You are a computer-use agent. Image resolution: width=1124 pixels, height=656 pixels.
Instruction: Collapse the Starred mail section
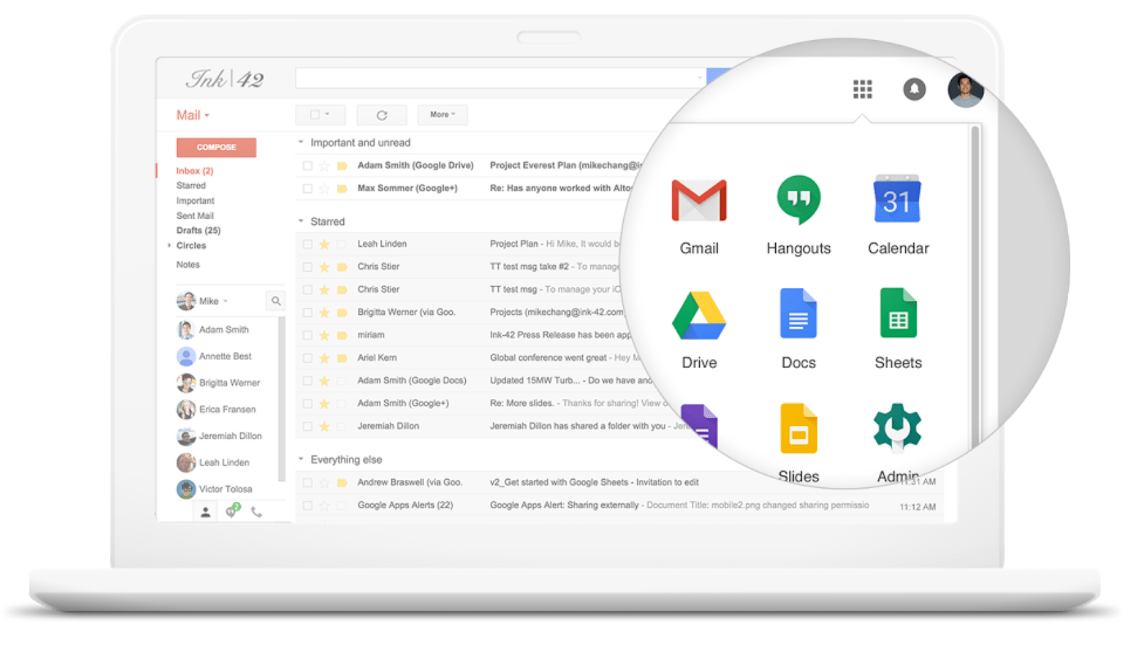tap(301, 221)
